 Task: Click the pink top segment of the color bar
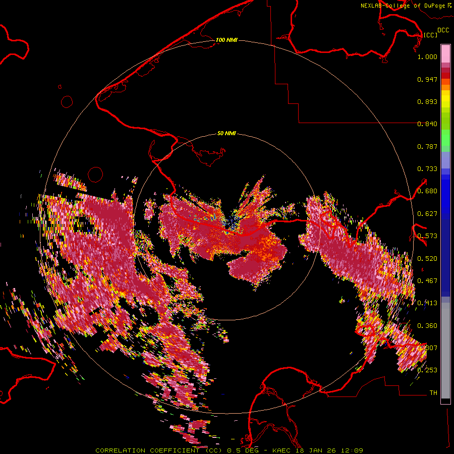pos(445,53)
